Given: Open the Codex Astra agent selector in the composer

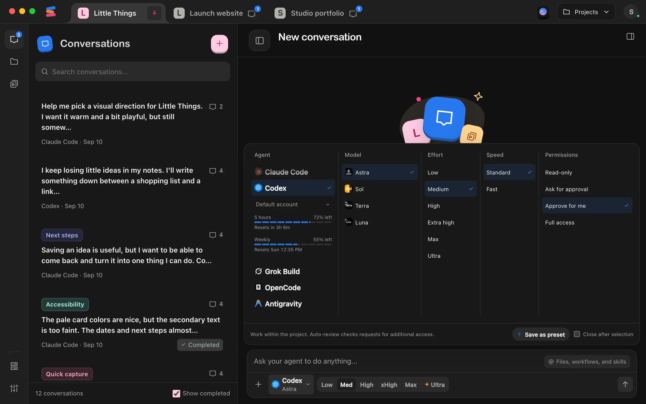Looking at the screenshot, I should tap(291, 384).
